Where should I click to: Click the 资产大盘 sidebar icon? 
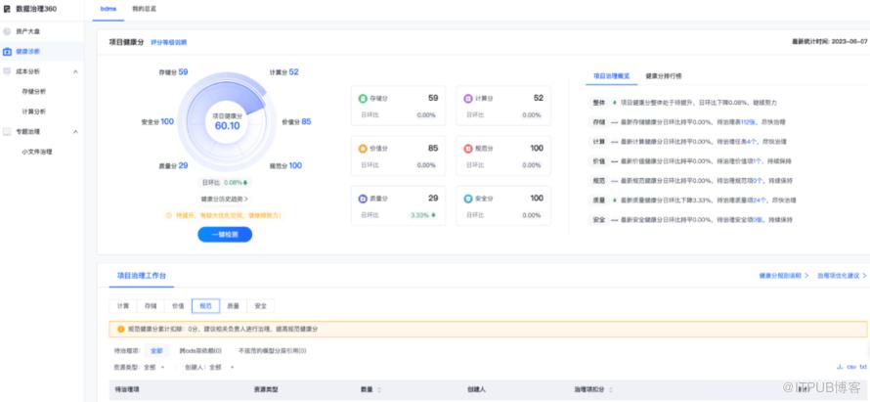click(8, 31)
